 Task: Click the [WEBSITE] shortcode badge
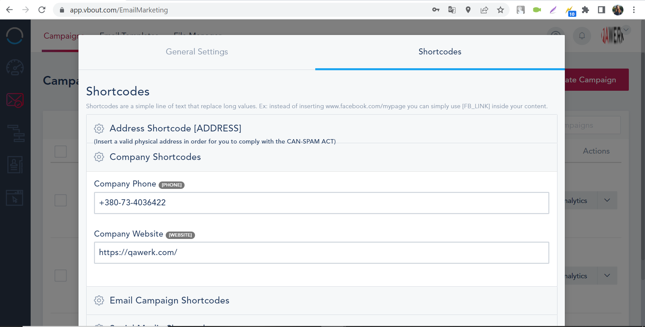pos(180,235)
